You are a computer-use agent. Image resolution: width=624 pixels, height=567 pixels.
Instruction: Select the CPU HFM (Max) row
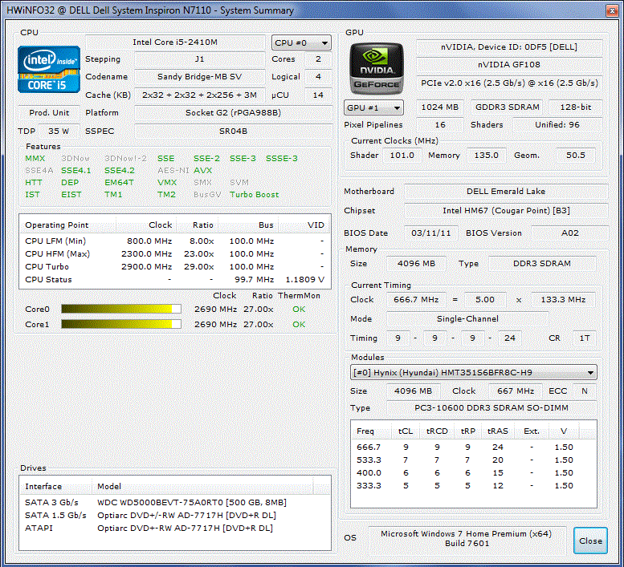[175, 254]
